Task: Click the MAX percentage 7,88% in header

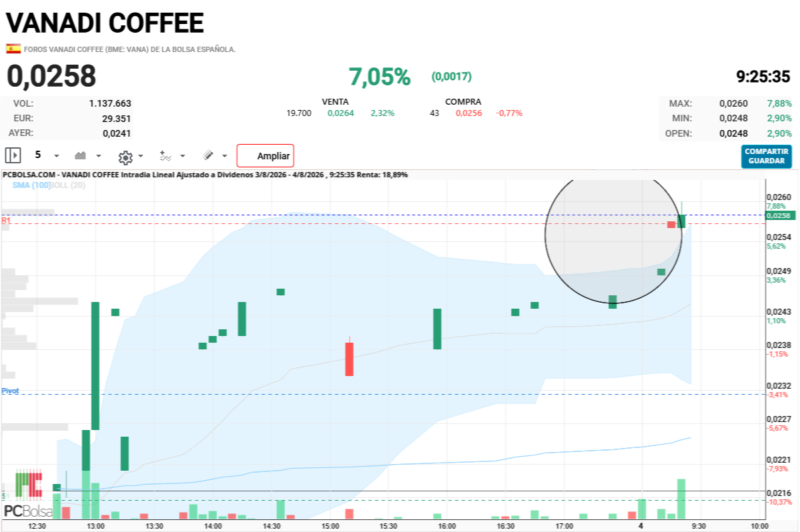Action: [780, 103]
